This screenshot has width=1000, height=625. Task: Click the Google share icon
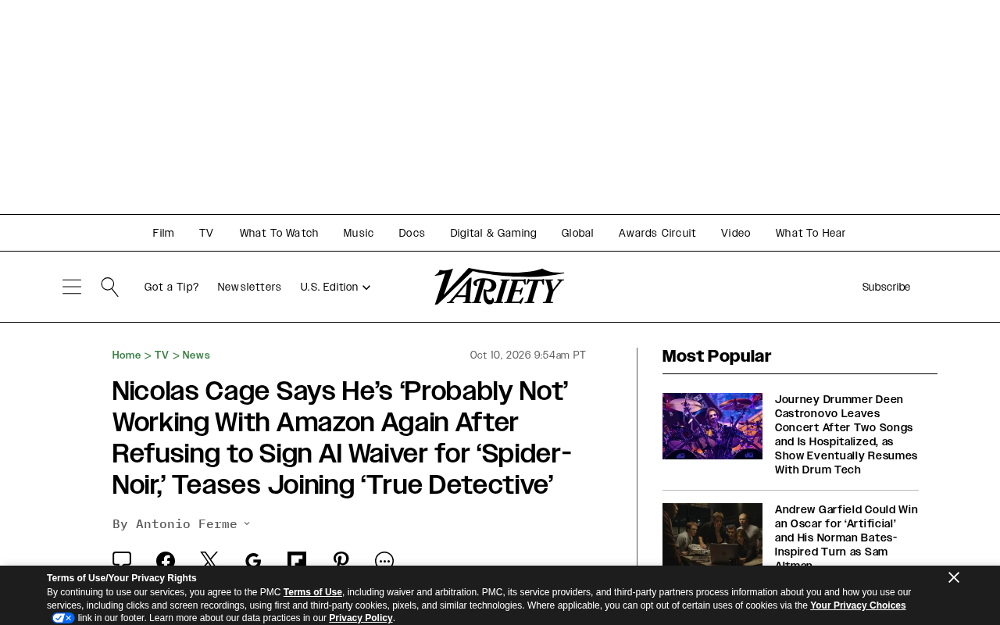pos(253,560)
